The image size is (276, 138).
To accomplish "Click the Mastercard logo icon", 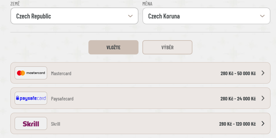I will (31, 73).
